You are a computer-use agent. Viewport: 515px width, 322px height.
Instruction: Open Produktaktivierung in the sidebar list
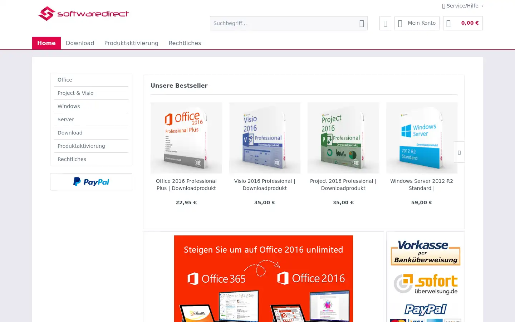[x=91, y=146]
